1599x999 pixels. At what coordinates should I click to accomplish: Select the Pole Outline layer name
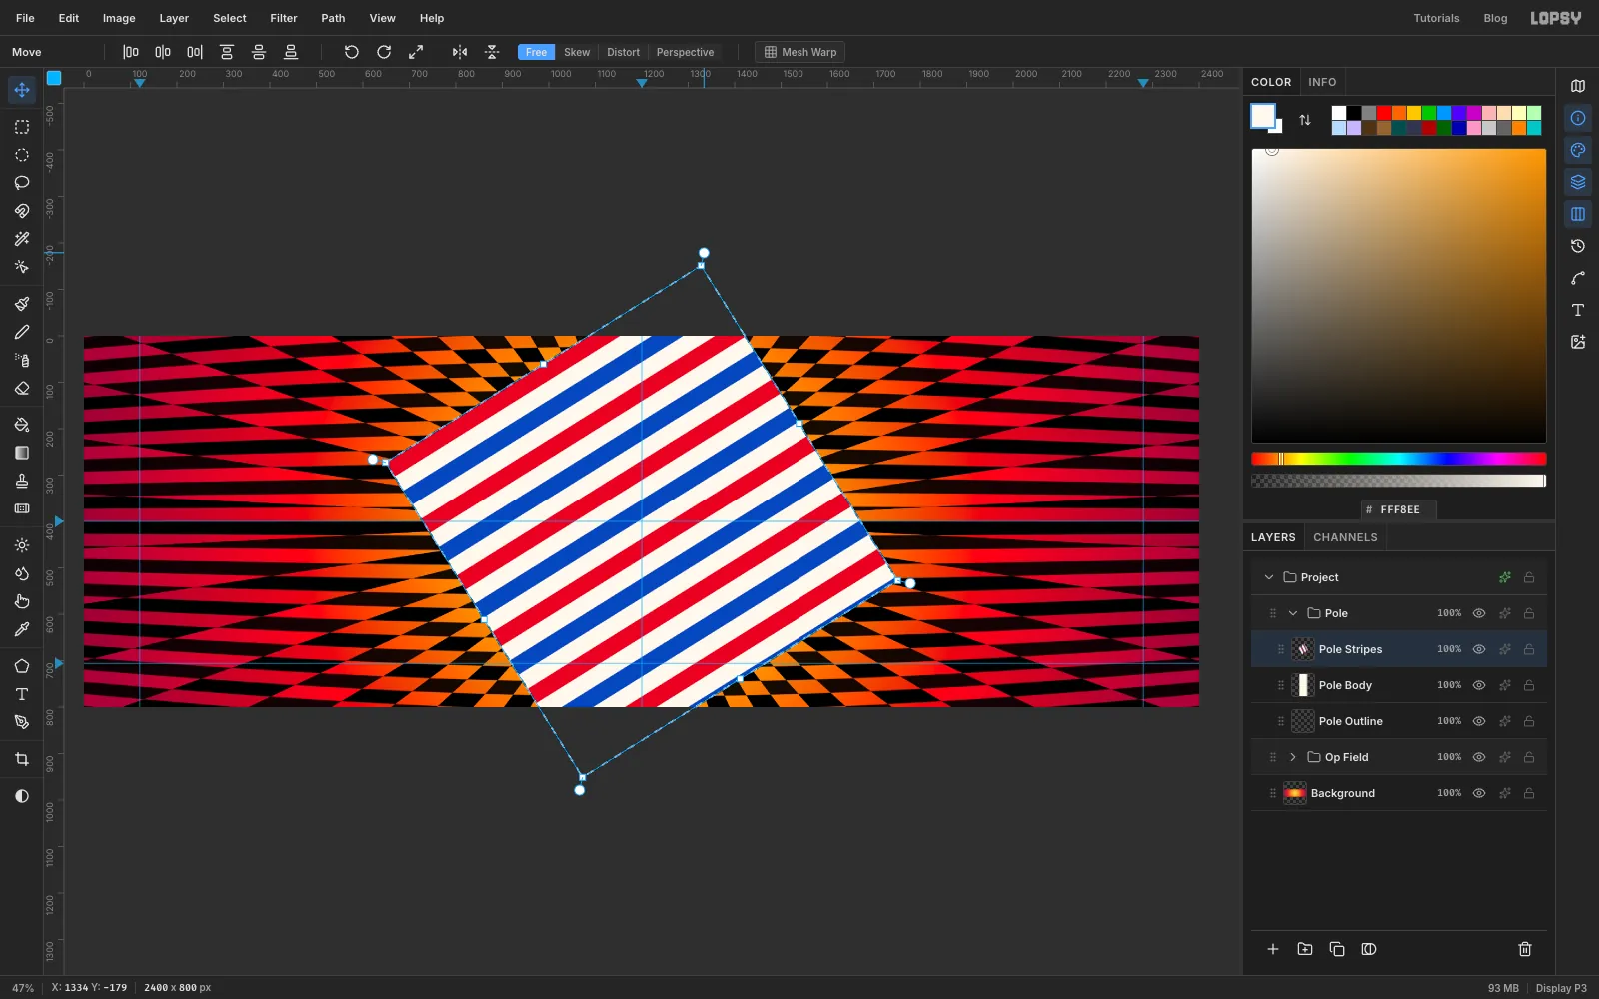tap(1351, 721)
